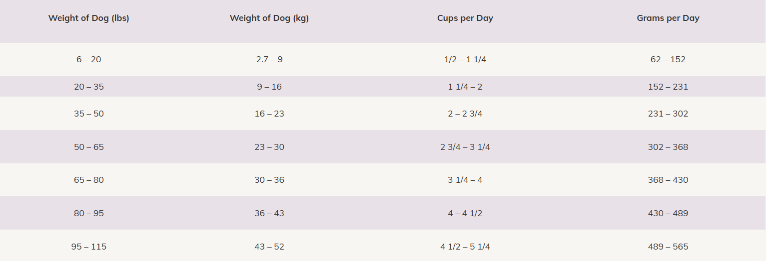This screenshot has height=261, width=766.
Task: Click the Weight of Dog (kg) header
Action: (x=269, y=18)
